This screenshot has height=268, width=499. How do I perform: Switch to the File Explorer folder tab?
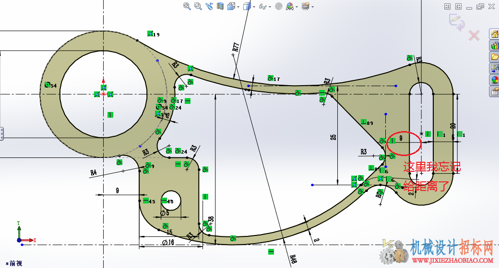[495, 57]
